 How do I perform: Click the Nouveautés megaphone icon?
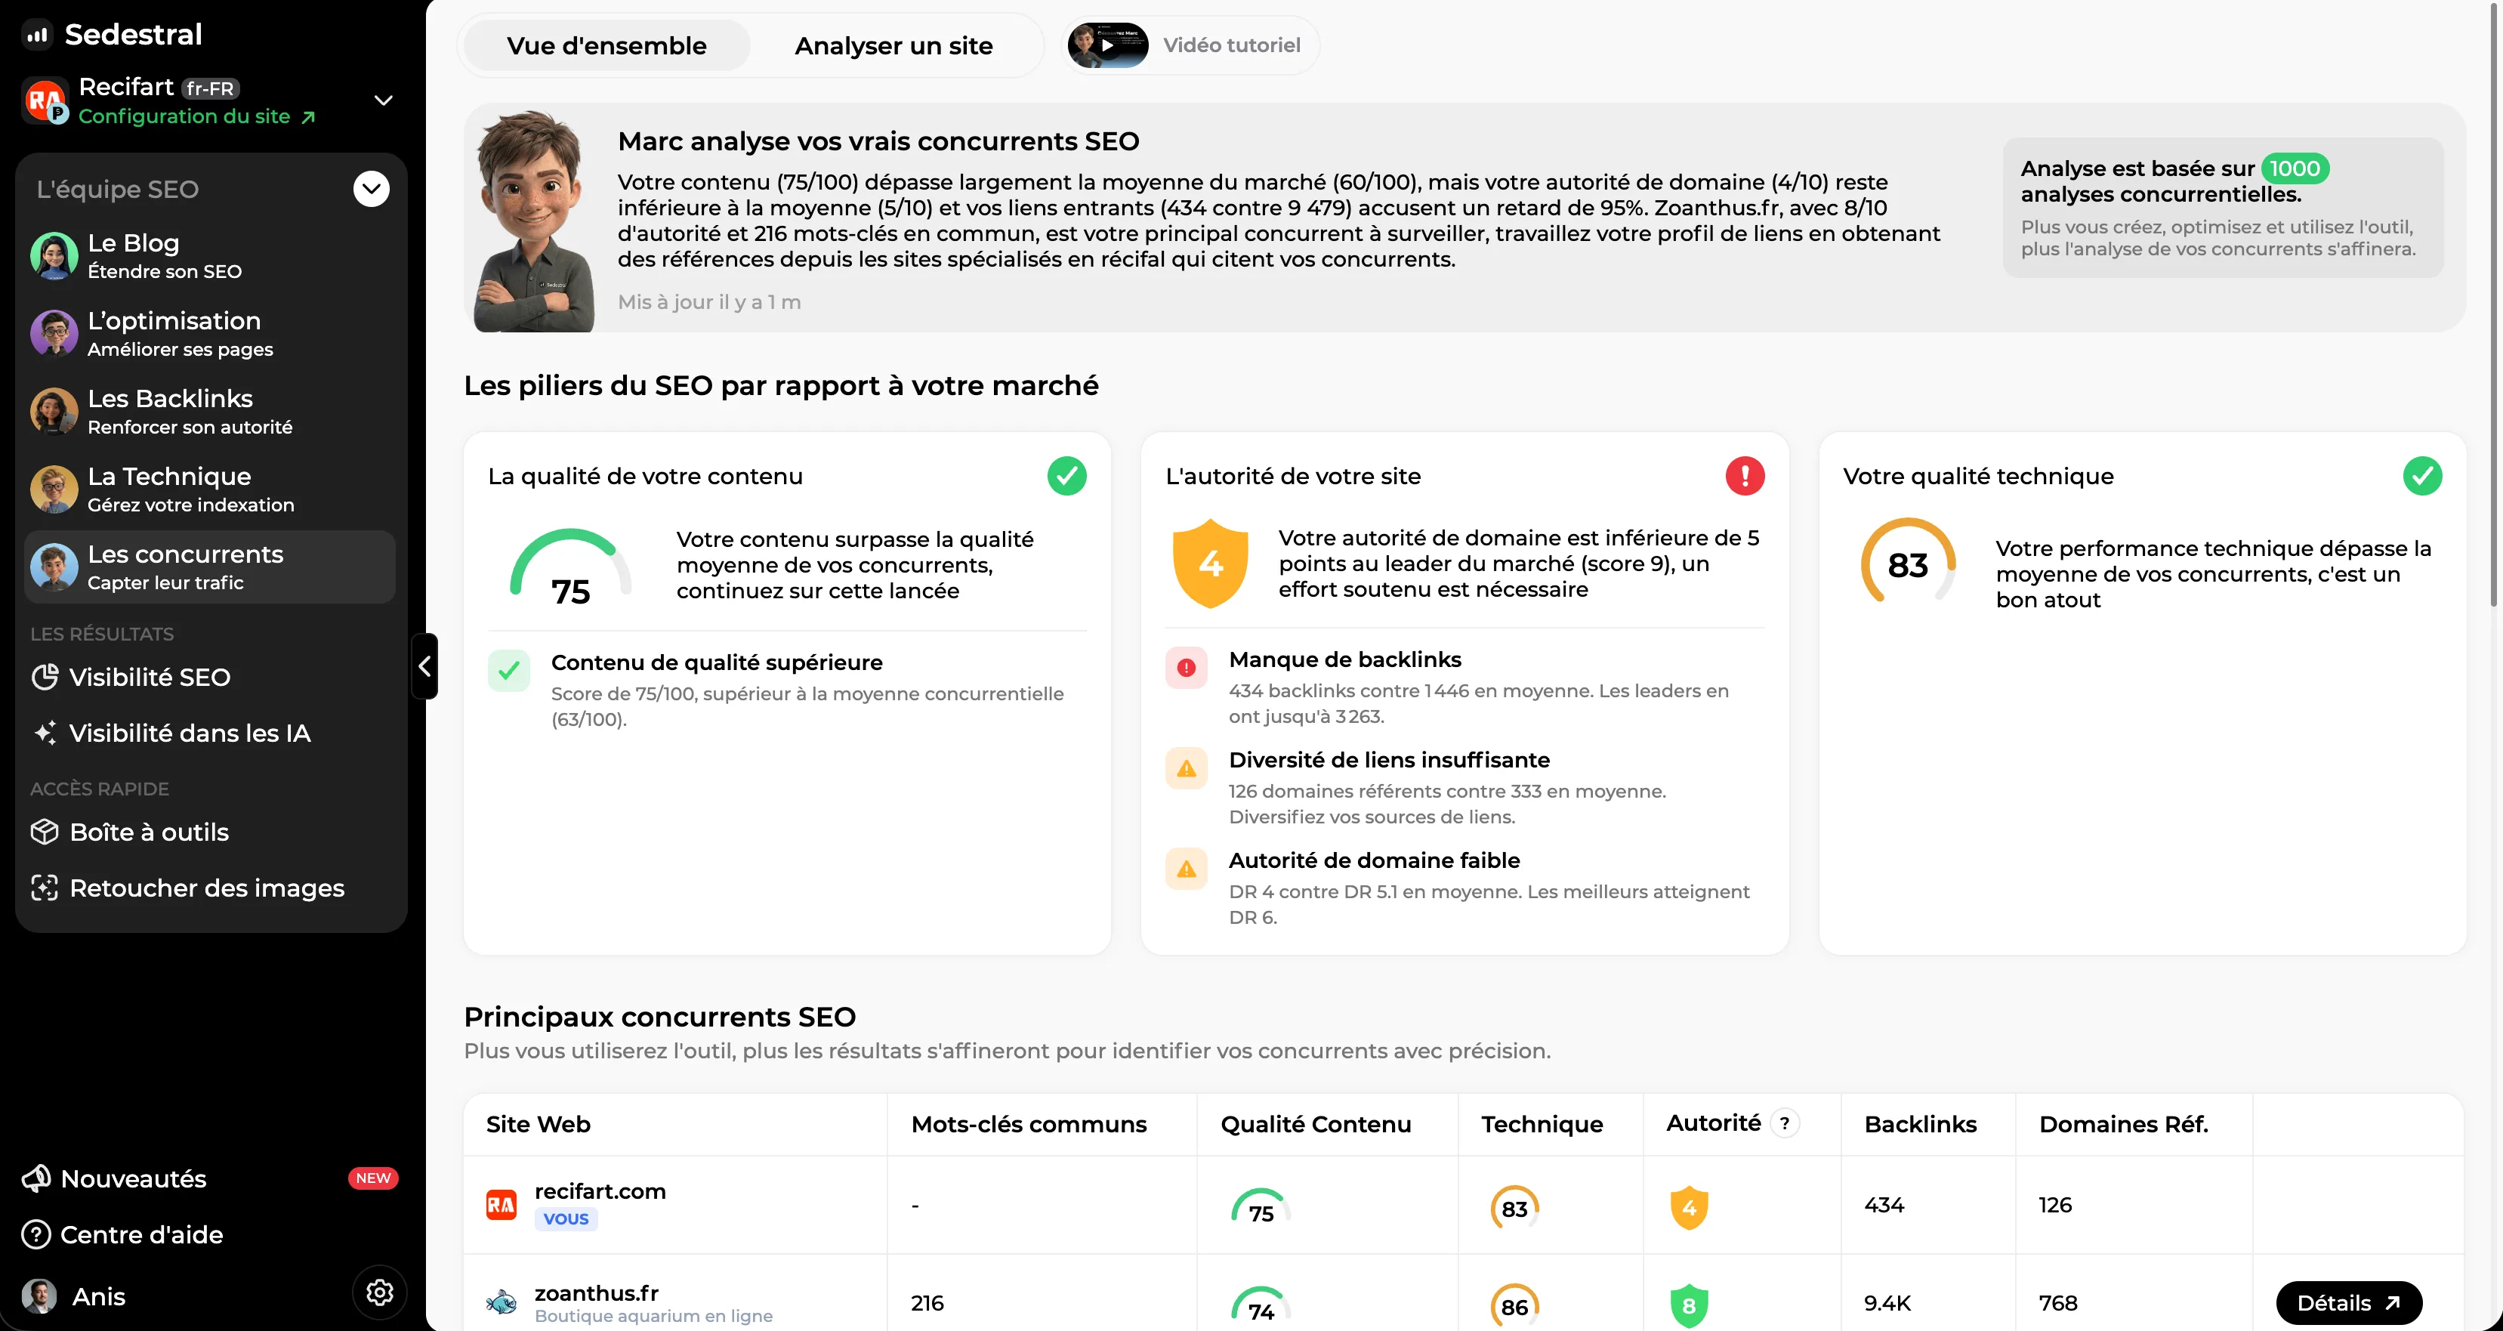[36, 1178]
